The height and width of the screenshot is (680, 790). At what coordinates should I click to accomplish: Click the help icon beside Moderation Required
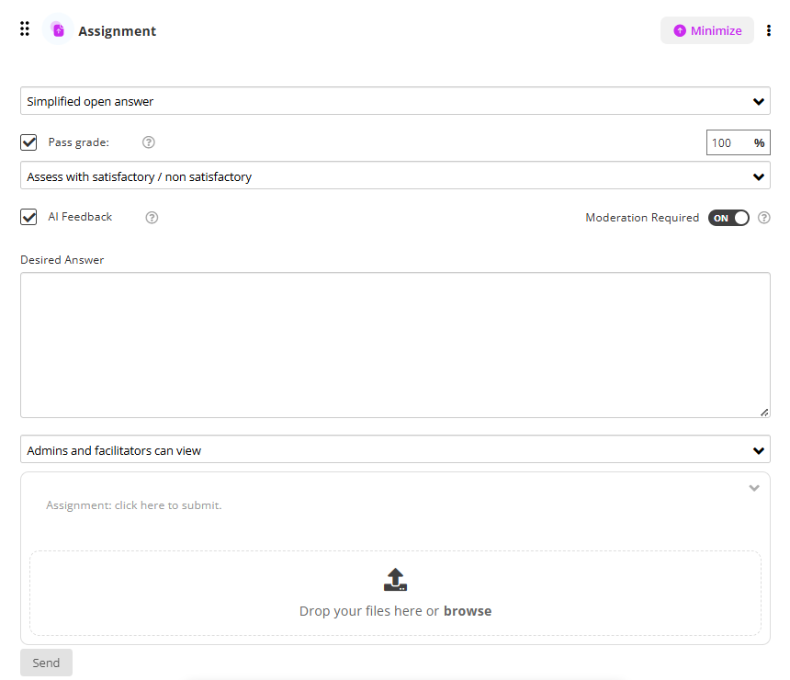pyautogui.click(x=763, y=218)
